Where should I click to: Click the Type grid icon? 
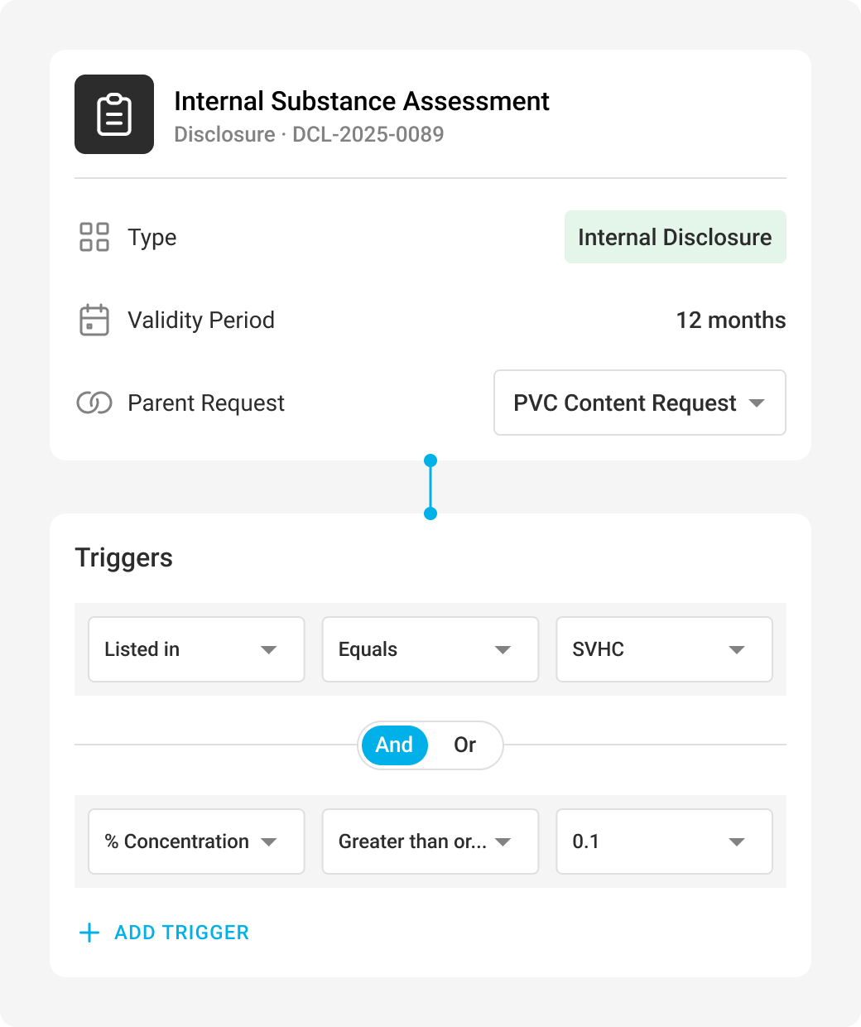point(94,237)
